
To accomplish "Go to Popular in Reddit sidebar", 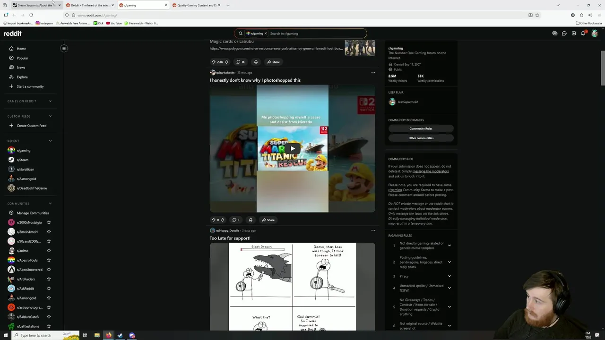I will [22, 58].
